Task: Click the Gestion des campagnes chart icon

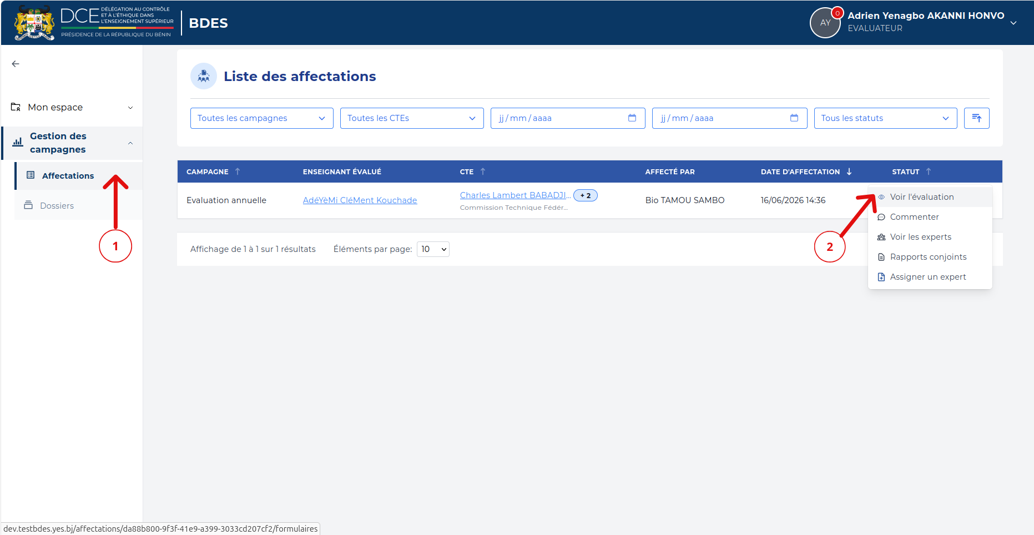Action: pos(18,142)
